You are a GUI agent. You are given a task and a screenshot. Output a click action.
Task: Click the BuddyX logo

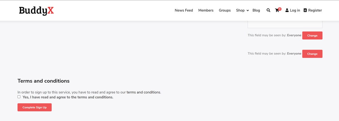click(36, 11)
